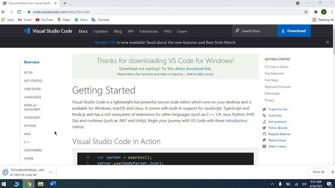The height and width of the screenshot is (188, 335).
Task: Open the Extensions nav item
Action: point(149,31)
